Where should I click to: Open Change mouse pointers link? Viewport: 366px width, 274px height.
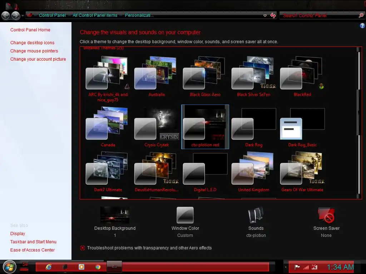pos(34,51)
